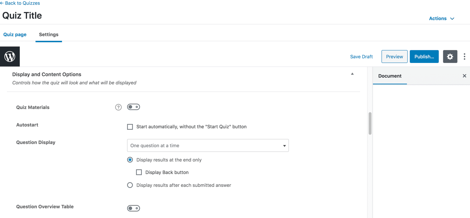The width and height of the screenshot is (470, 218).
Task: Select Display results at the end only
Action: (x=130, y=160)
